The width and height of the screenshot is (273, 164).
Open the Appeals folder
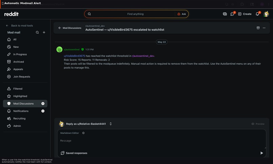25,69
